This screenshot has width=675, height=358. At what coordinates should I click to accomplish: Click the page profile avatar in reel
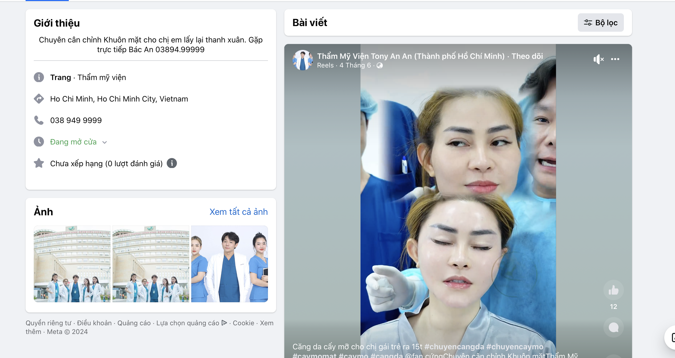pos(302,60)
